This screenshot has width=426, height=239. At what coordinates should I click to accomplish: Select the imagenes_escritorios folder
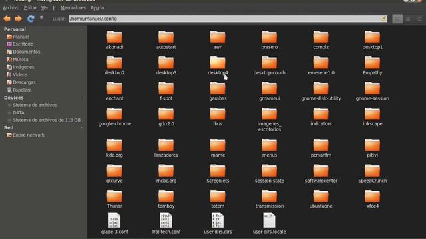click(269, 119)
